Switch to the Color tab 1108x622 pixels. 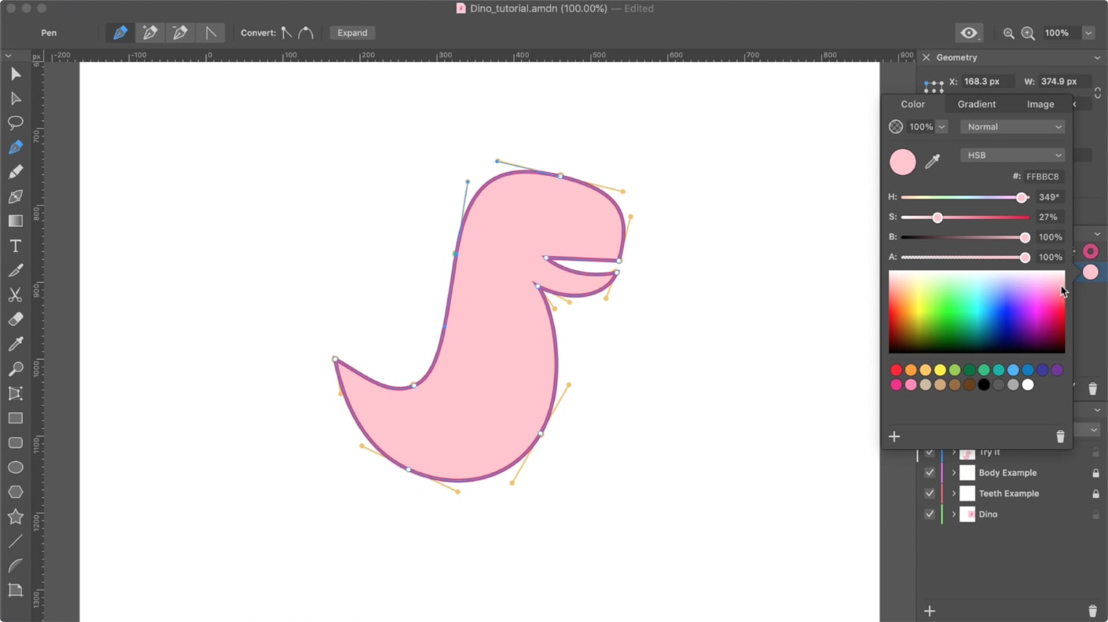(912, 104)
